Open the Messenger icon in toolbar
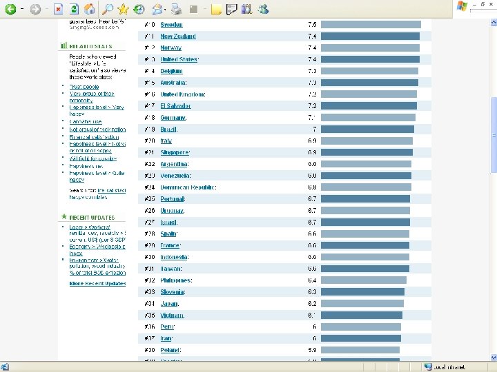This screenshot has width=497, height=372. point(263,9)
